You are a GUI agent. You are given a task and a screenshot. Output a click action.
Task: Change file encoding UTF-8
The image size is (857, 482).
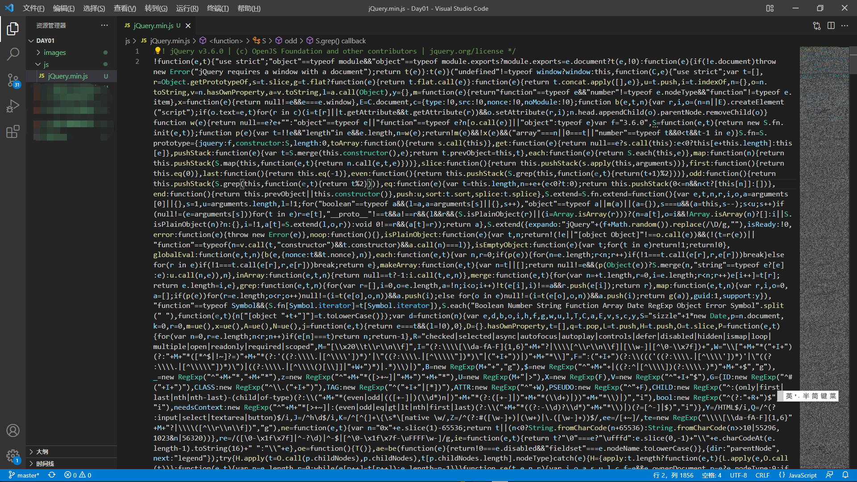pos(739,475)
